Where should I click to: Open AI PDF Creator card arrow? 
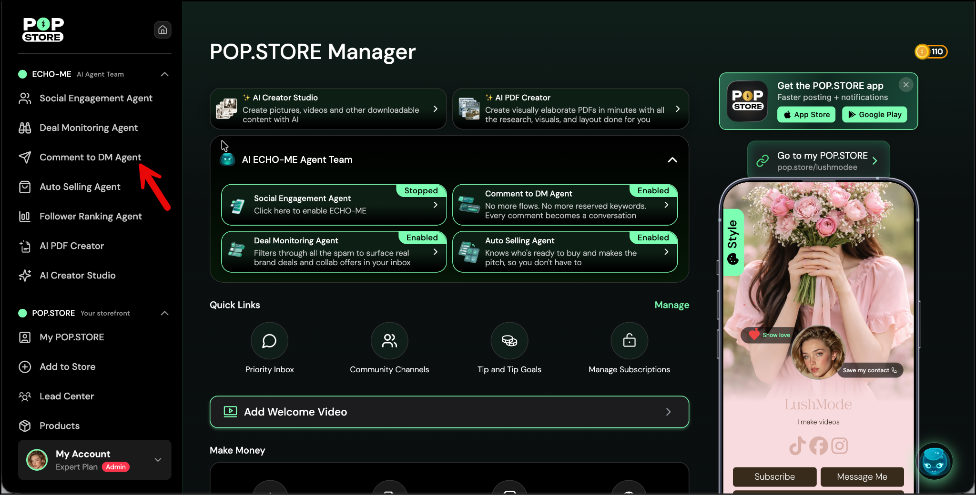678,109
